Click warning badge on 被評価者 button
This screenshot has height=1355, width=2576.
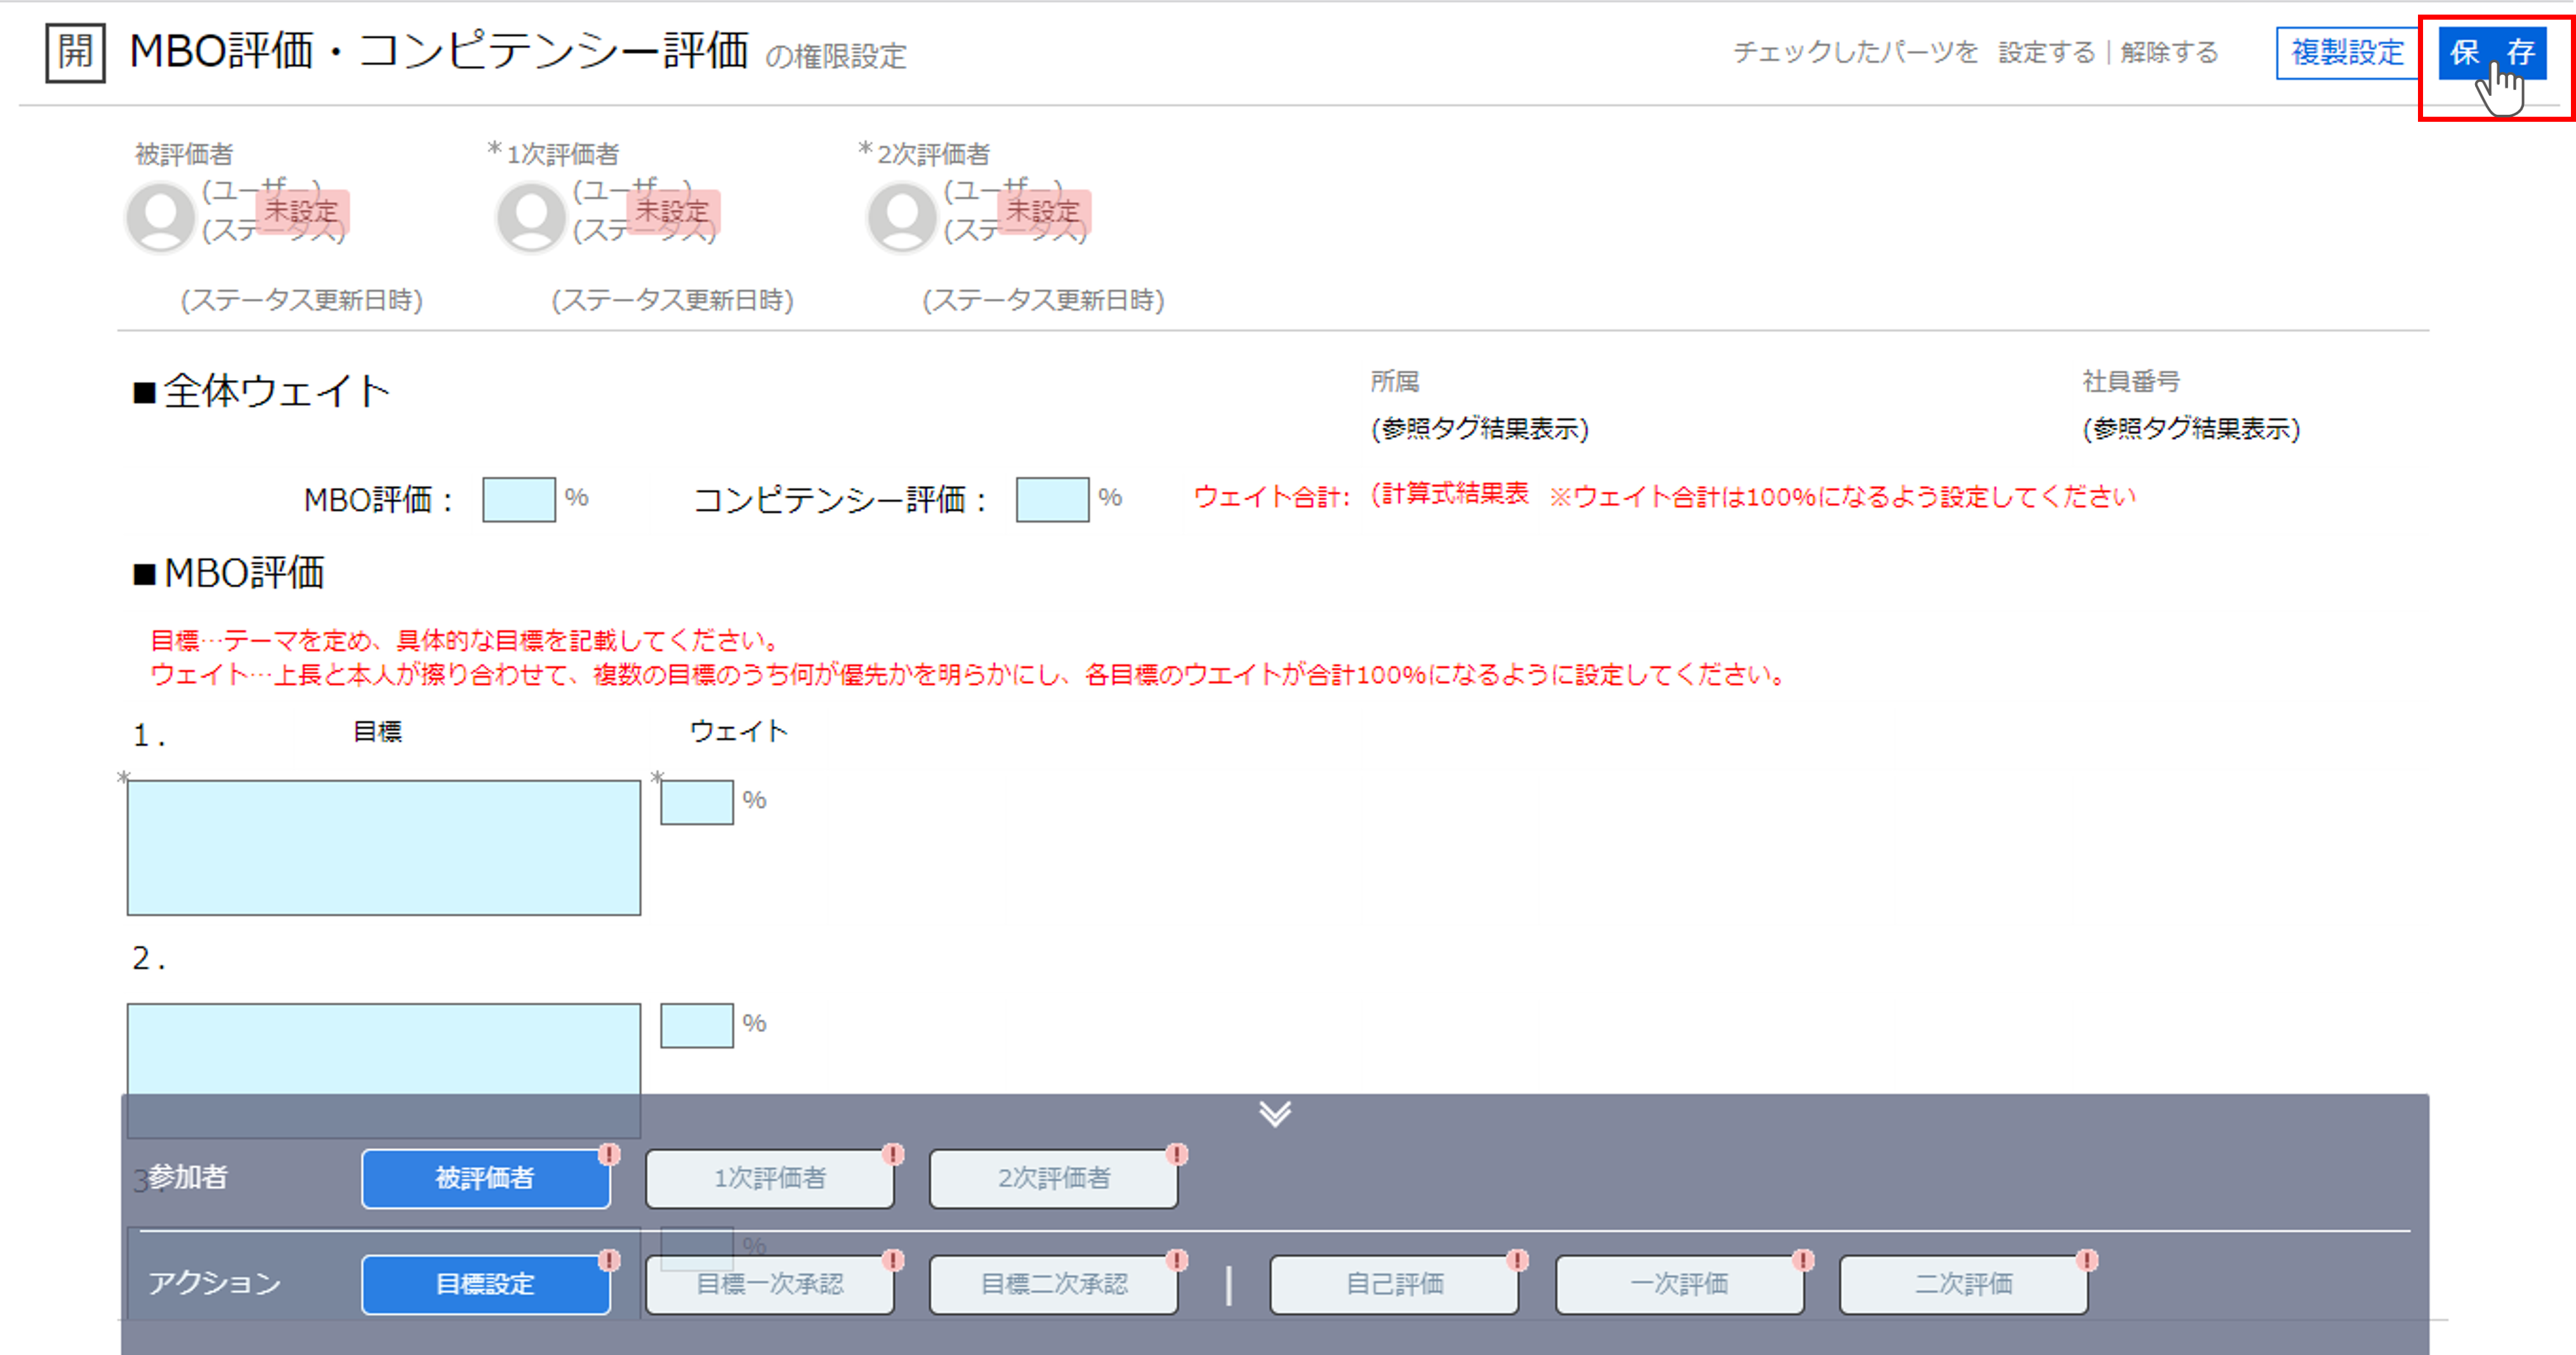pos(609,1155)
